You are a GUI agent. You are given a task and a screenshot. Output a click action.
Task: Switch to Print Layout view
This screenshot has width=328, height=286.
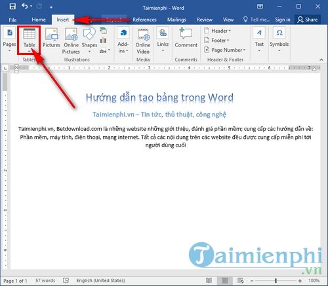[225, 281]
